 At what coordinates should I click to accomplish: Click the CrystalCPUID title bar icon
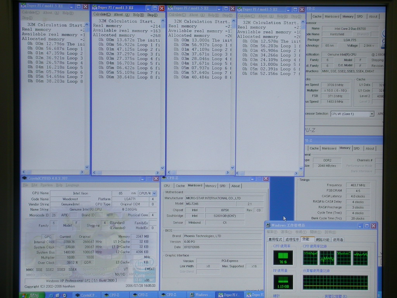pos(24,178)
